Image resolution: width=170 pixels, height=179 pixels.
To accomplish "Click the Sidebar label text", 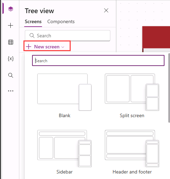I will coord(64,172).
